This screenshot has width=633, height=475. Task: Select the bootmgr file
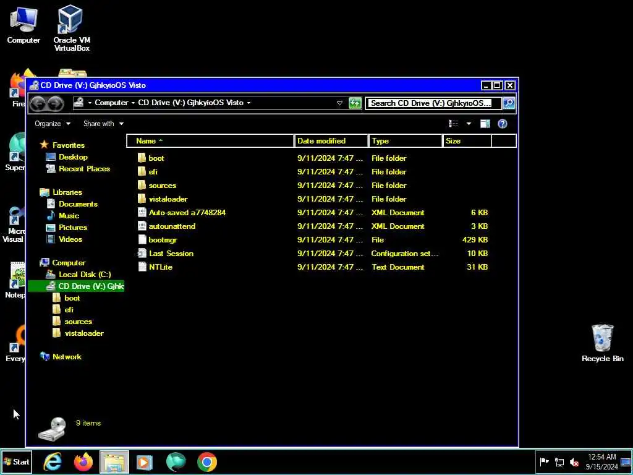[157, 239]
